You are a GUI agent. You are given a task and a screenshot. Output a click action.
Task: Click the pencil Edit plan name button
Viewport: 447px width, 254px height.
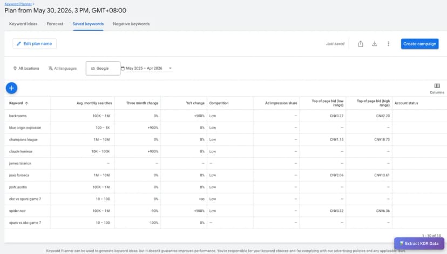[34, 44]
